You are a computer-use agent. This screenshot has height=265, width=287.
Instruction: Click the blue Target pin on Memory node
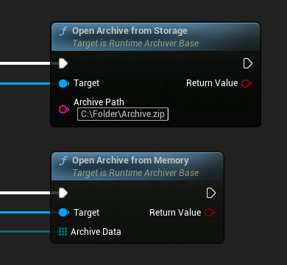pyautogui.click(x=64, y=213)
